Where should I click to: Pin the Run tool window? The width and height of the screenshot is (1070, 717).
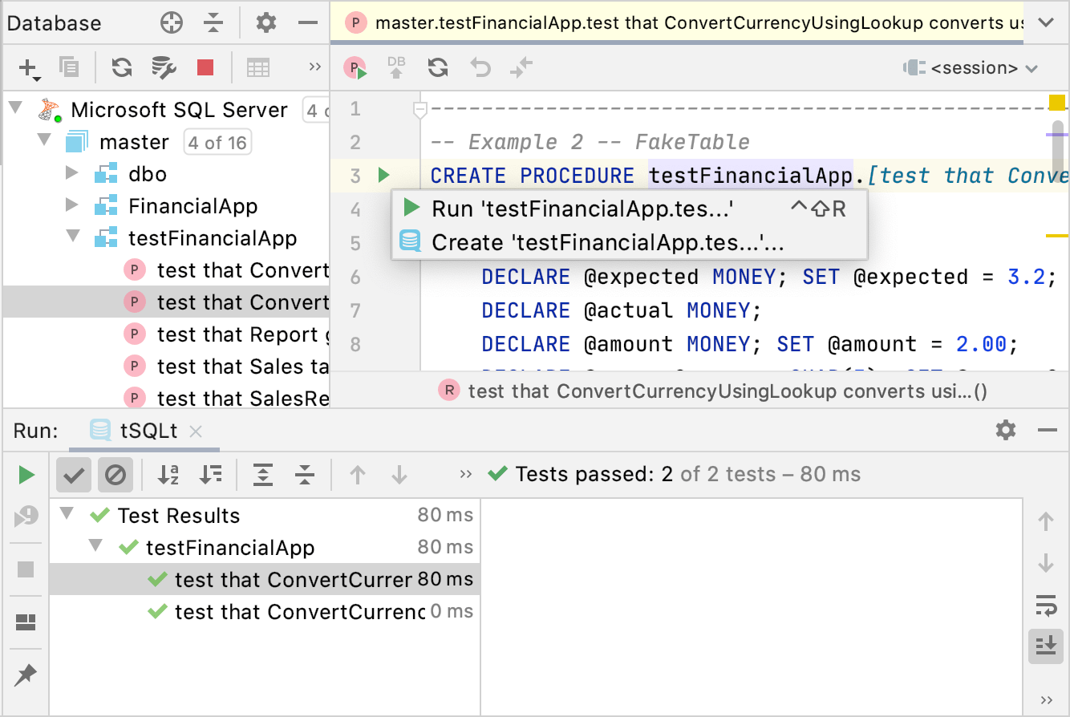tap(25, 676)
